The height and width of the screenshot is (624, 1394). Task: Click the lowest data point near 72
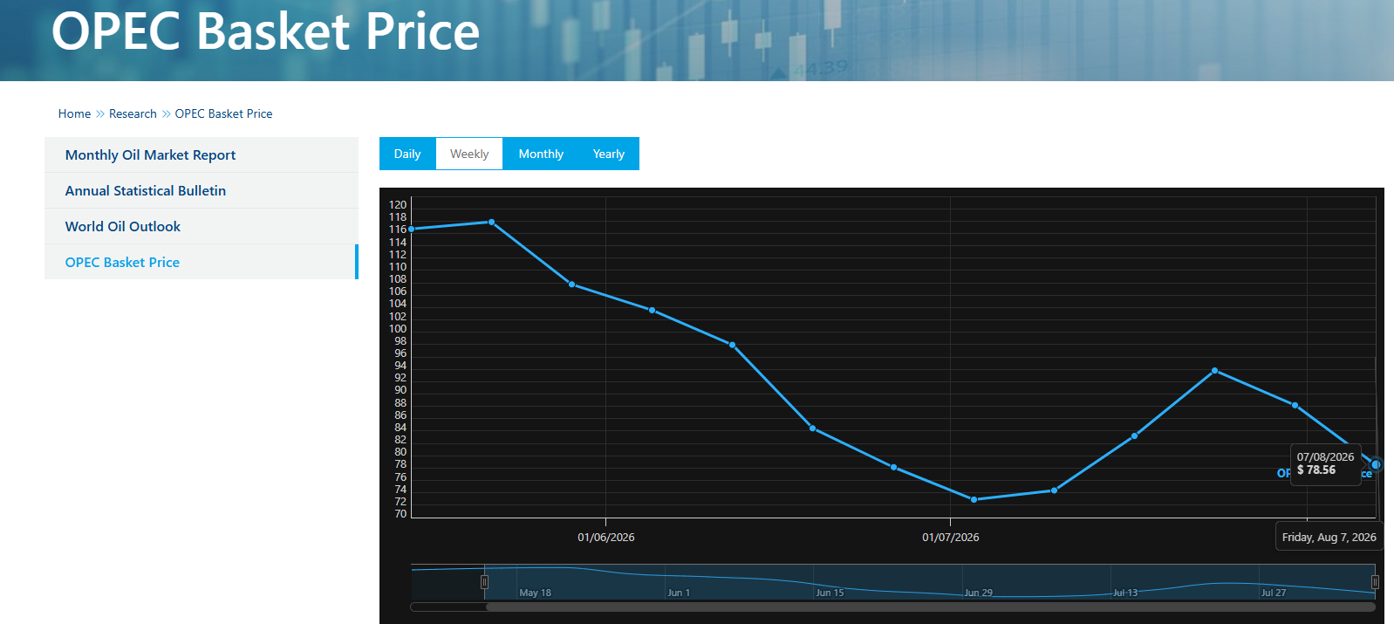click(974, 499)
